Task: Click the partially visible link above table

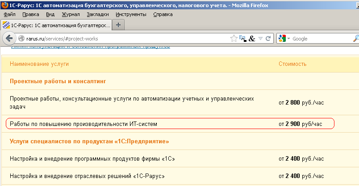Action: tap(91, 47)
